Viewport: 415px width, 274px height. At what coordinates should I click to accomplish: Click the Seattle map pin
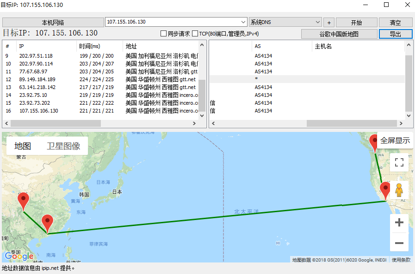(374, 143)
